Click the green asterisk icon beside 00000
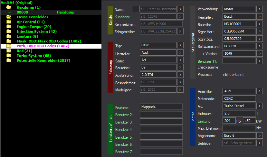 point(10,12)
